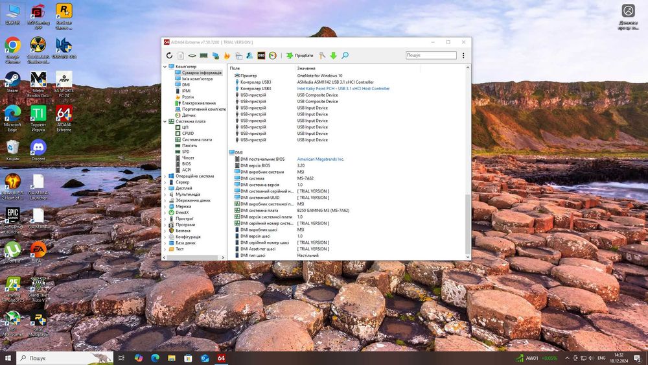Open the American Megatrends Inc. link

tap(321, 159)
